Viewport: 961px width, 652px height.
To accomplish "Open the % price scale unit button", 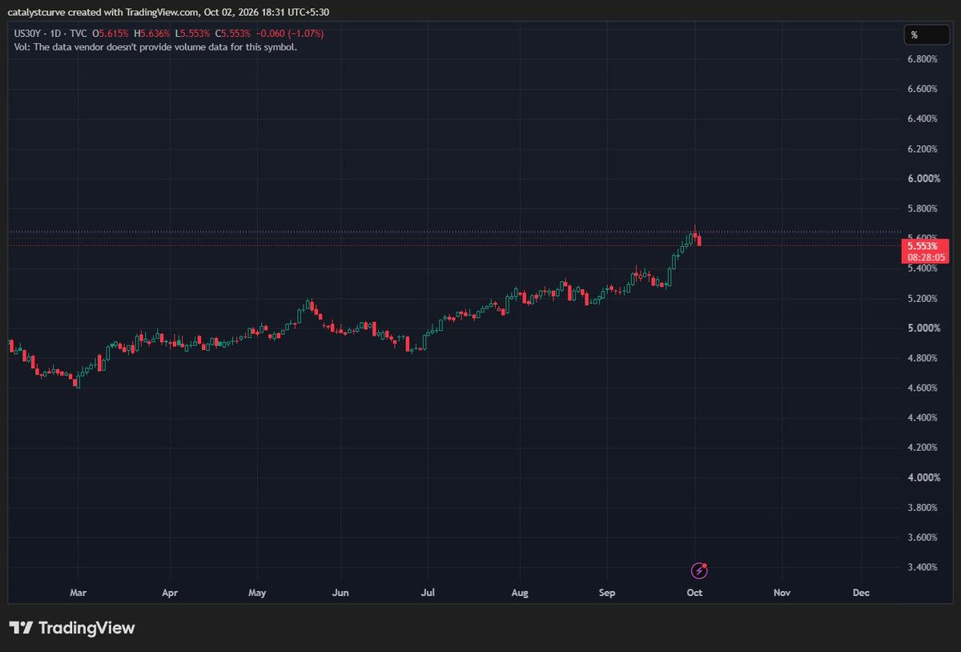I will click(x=926, y=35).
